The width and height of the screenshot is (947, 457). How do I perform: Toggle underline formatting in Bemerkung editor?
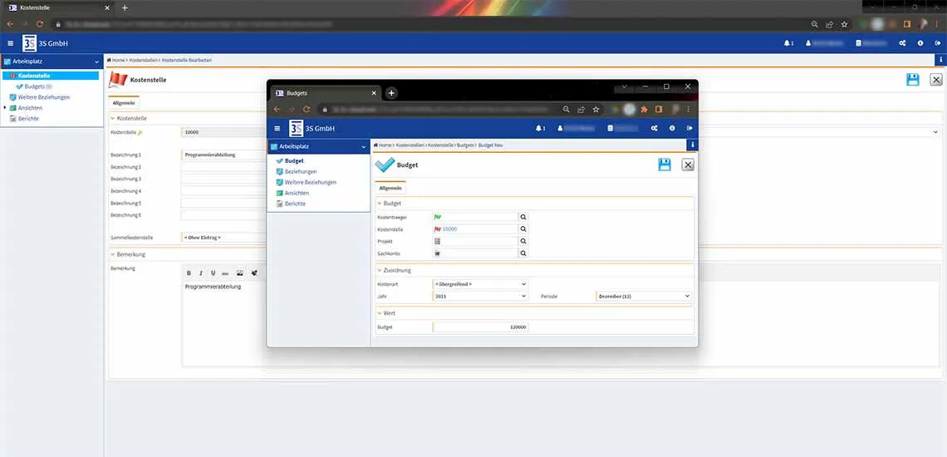[213, 273]
